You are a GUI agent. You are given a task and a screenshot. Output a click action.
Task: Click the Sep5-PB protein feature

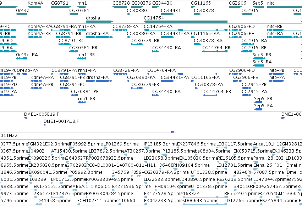coord(258,102)
